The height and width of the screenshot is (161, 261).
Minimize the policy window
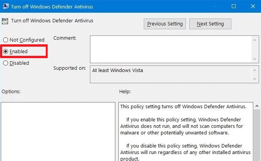coord(215,6)
